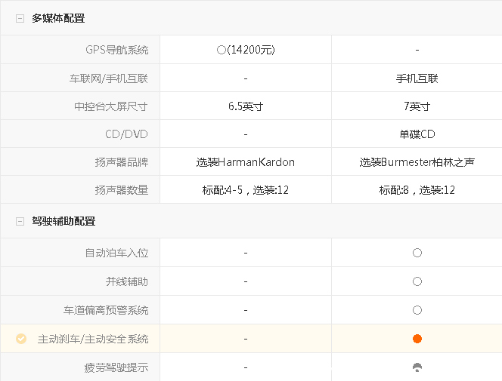Click the hollow circle in 并线辅助 row
Image resolution: width=502 pixels, height=381 pixels.
417,281
